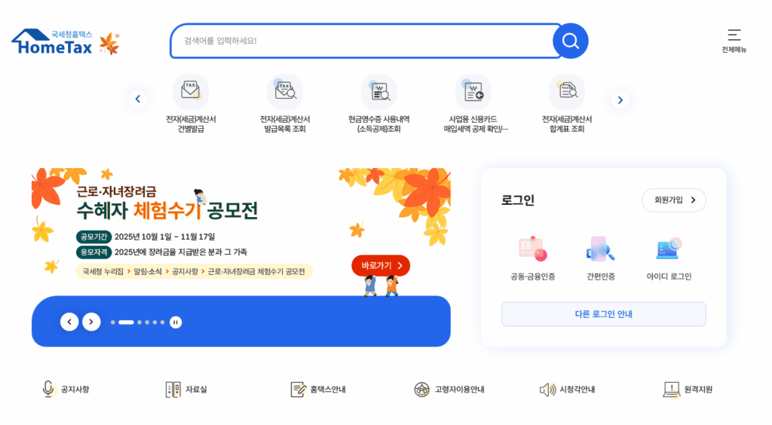772x425 pixels.
Task: Open 전자(세금)계산서 합계표 조회 icon
Action: click(567, 92)
